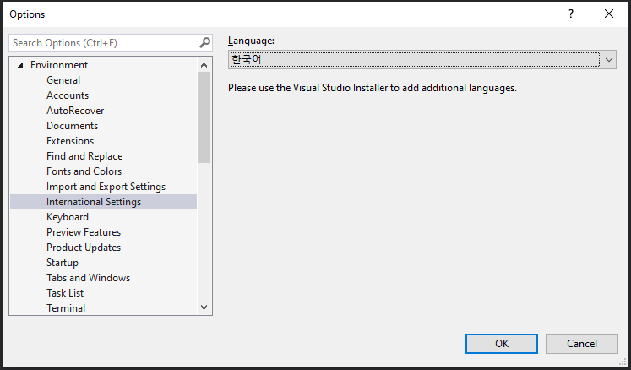
Task: Select International Settings item
Action: 103,202
